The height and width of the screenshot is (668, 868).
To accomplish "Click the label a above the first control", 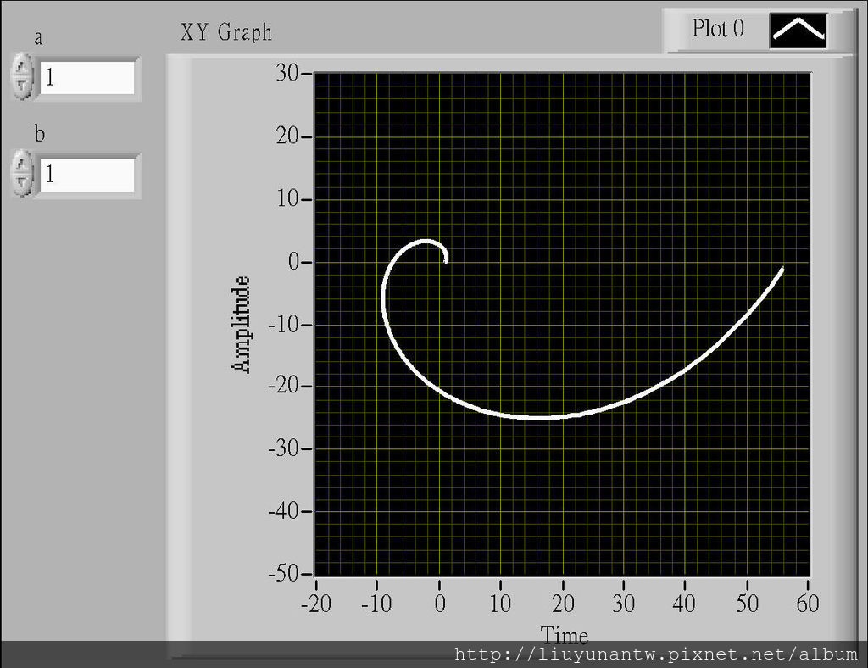I will pos(38,37).
